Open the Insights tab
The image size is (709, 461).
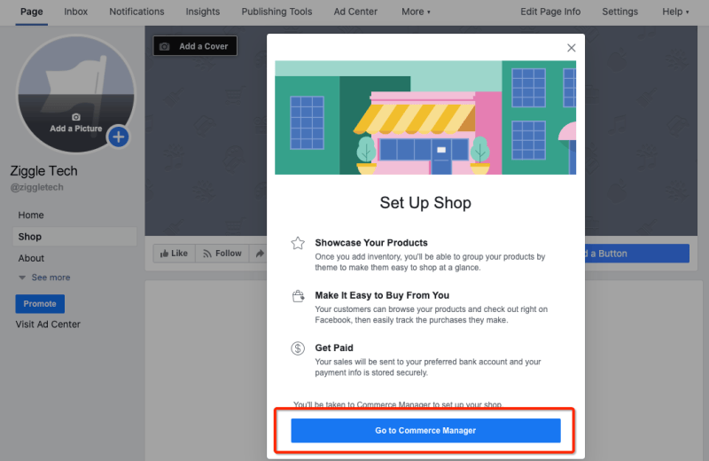click(203, 12)
